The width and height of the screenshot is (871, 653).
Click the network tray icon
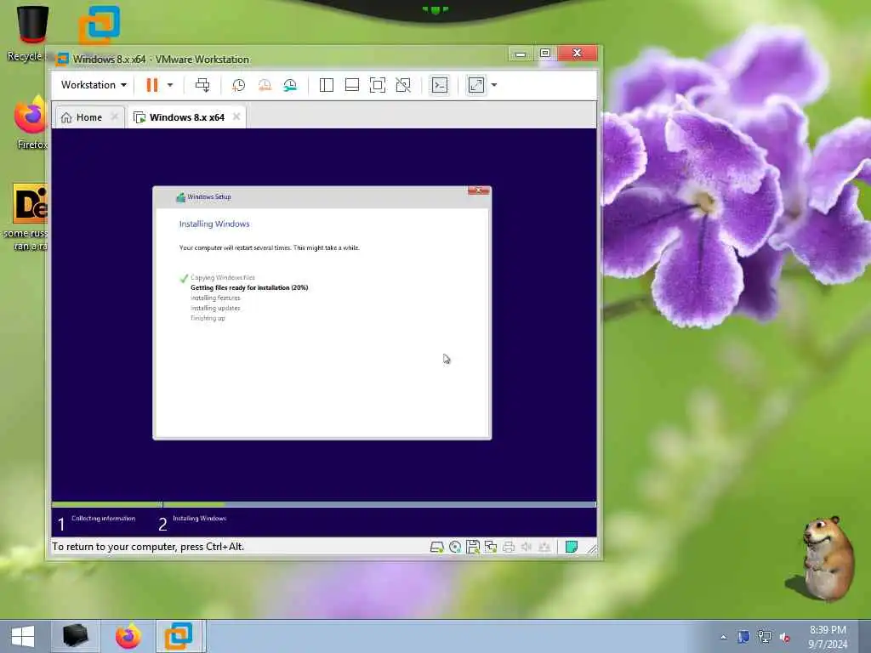[x=765, y=637]
